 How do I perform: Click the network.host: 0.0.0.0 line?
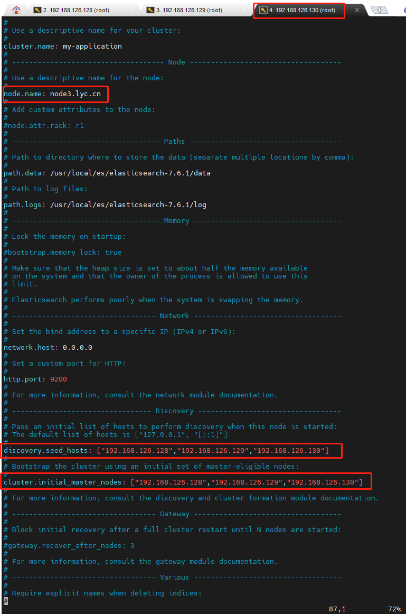[48, 347]
